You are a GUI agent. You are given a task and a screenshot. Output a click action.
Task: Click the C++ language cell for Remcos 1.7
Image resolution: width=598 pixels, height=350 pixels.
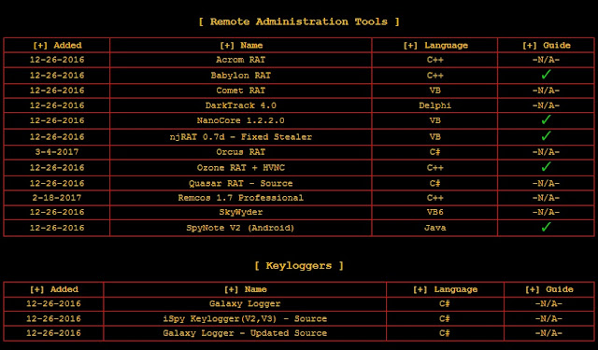point(435,198)
